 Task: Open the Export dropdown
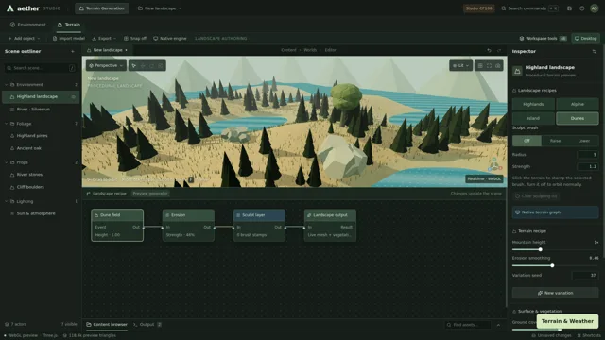point(104,38)
